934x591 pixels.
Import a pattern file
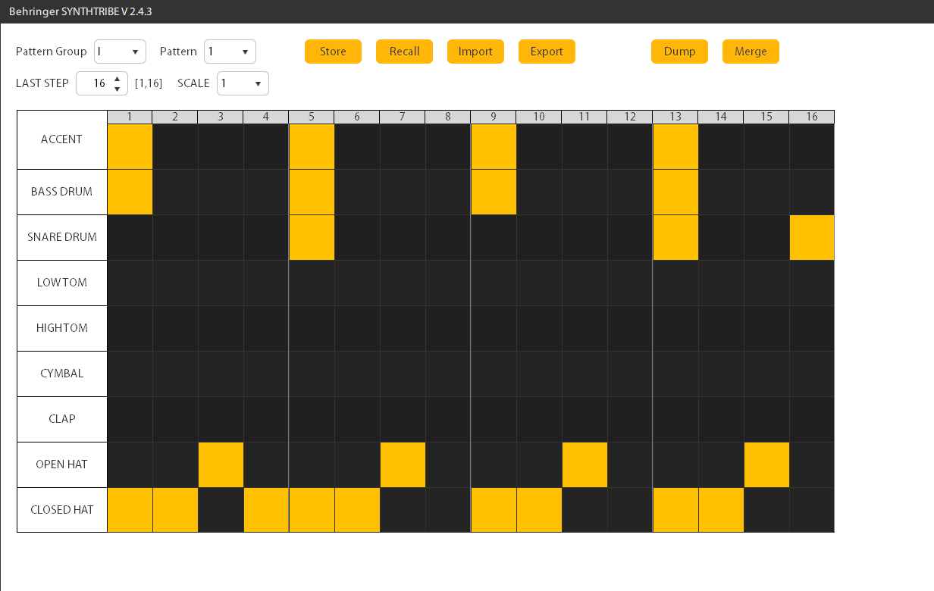(x=475, y=52)
